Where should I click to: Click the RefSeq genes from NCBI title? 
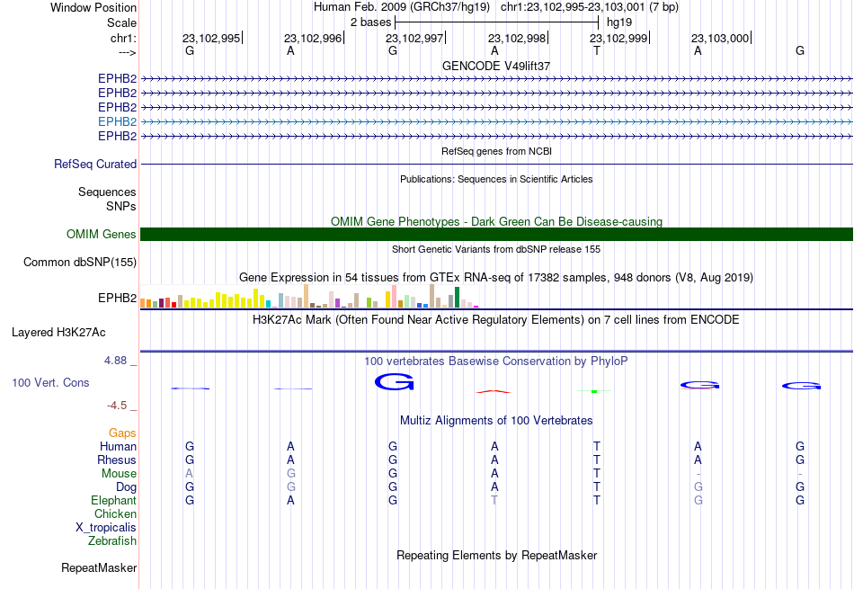pyautogui.click(x=496, y=151)
